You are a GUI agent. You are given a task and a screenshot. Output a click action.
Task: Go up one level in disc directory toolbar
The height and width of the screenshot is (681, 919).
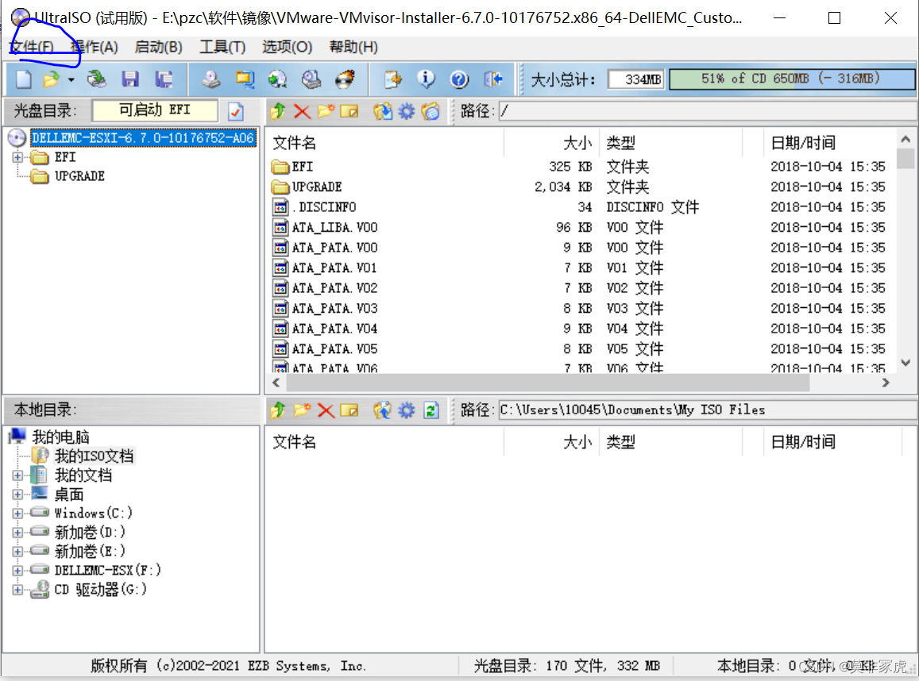click(278, 111)
